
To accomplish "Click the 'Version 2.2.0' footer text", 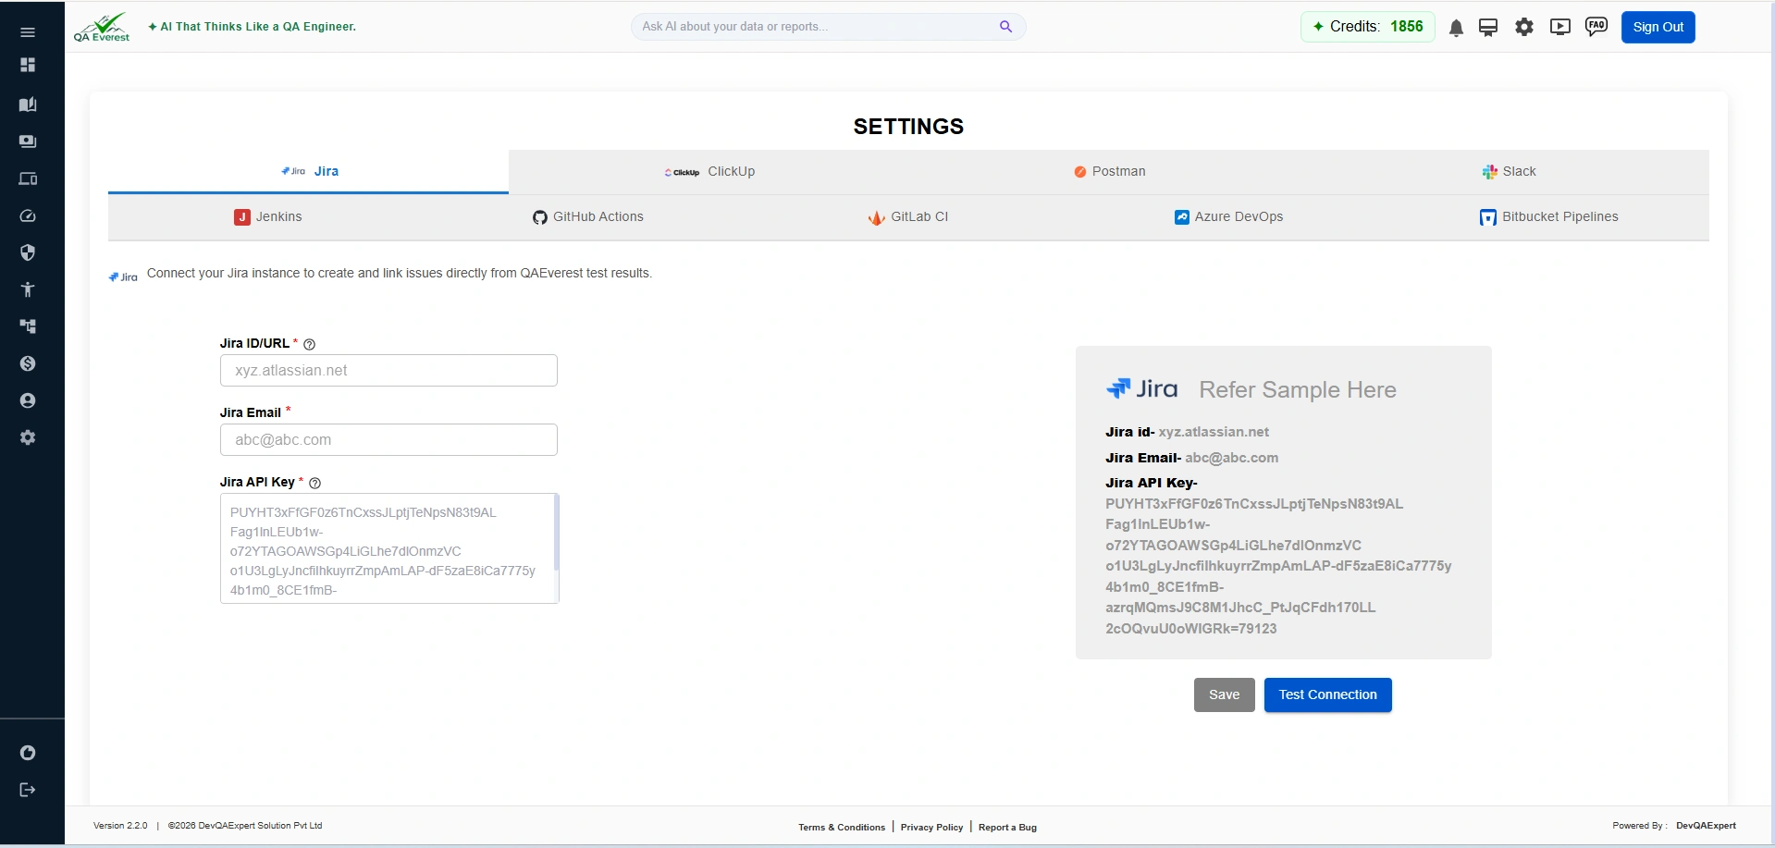I will click(x=120, y=826).
